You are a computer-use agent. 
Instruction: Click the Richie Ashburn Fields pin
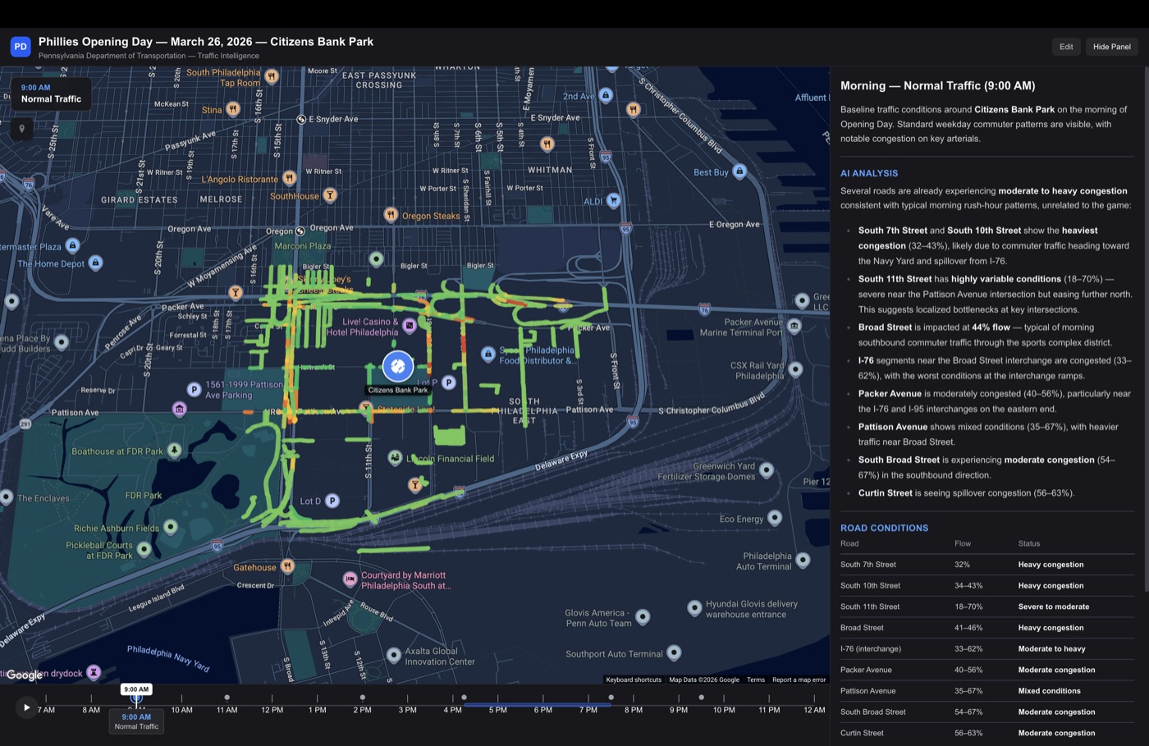(x=171, y=528)
